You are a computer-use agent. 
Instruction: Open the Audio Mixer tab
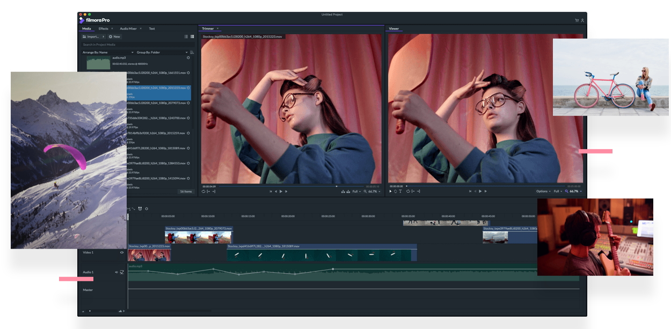[128, 28]
